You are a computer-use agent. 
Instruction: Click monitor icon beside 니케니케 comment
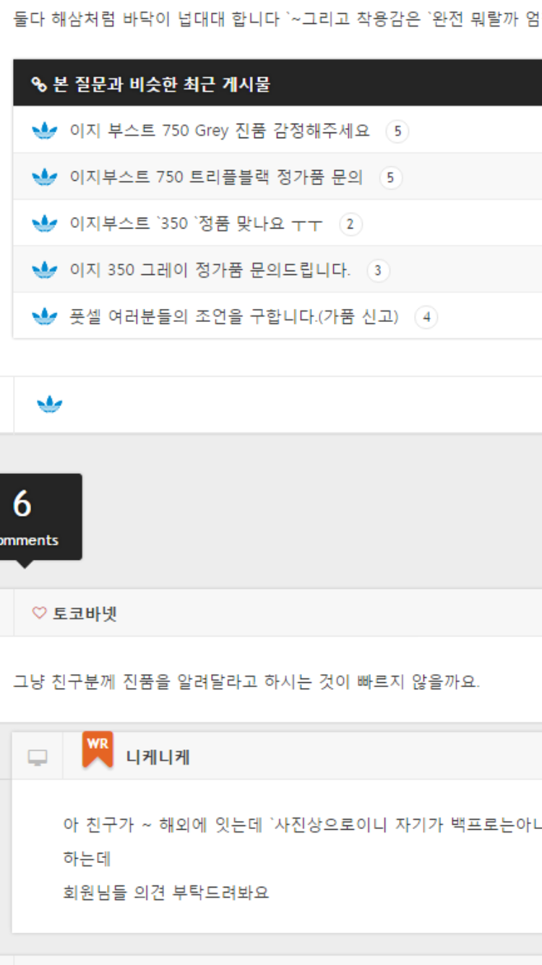38,757
